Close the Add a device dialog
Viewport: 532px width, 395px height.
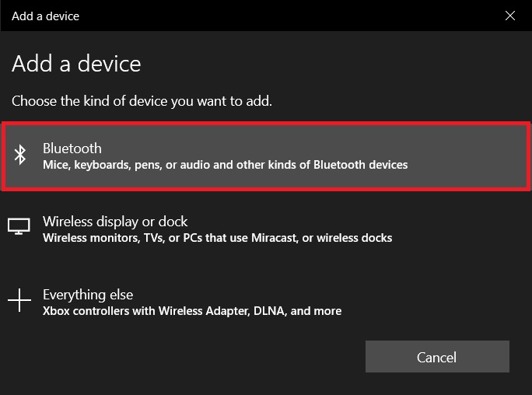tap(510, 16)
